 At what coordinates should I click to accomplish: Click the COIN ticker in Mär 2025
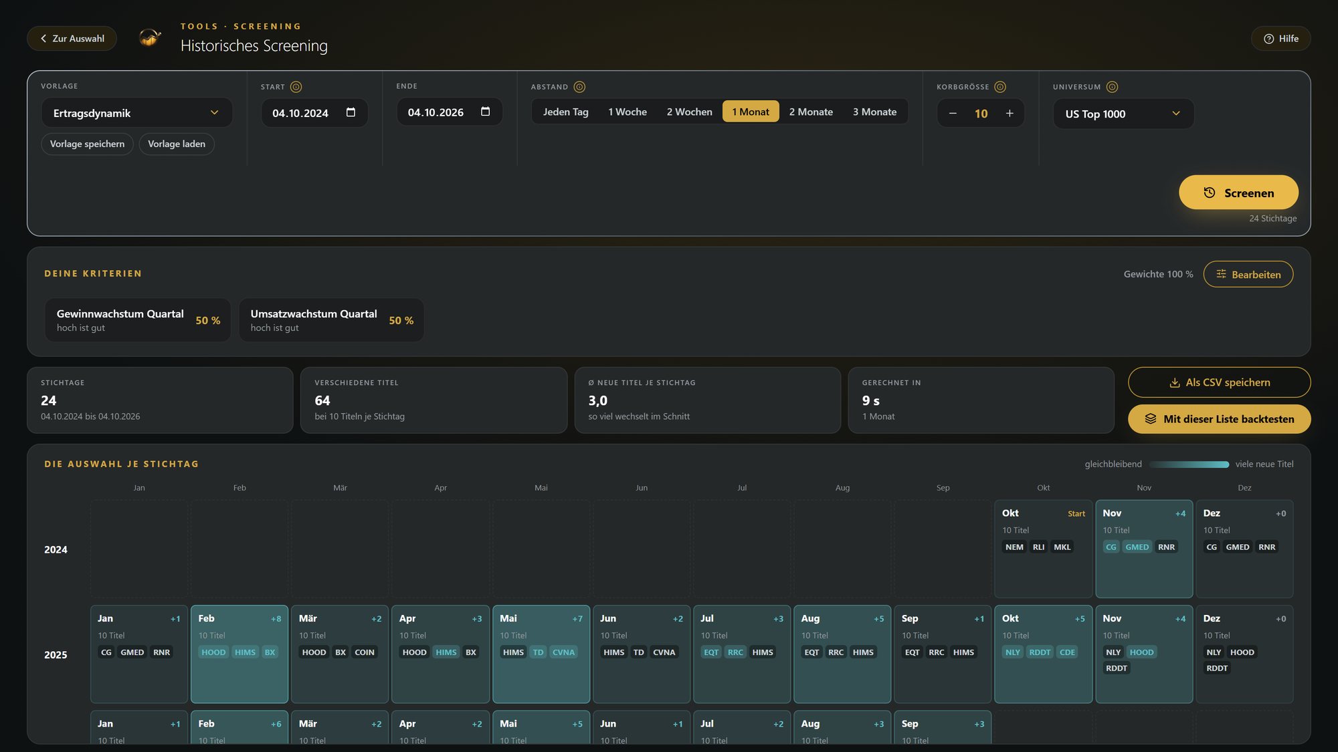[x=364, y=652]
